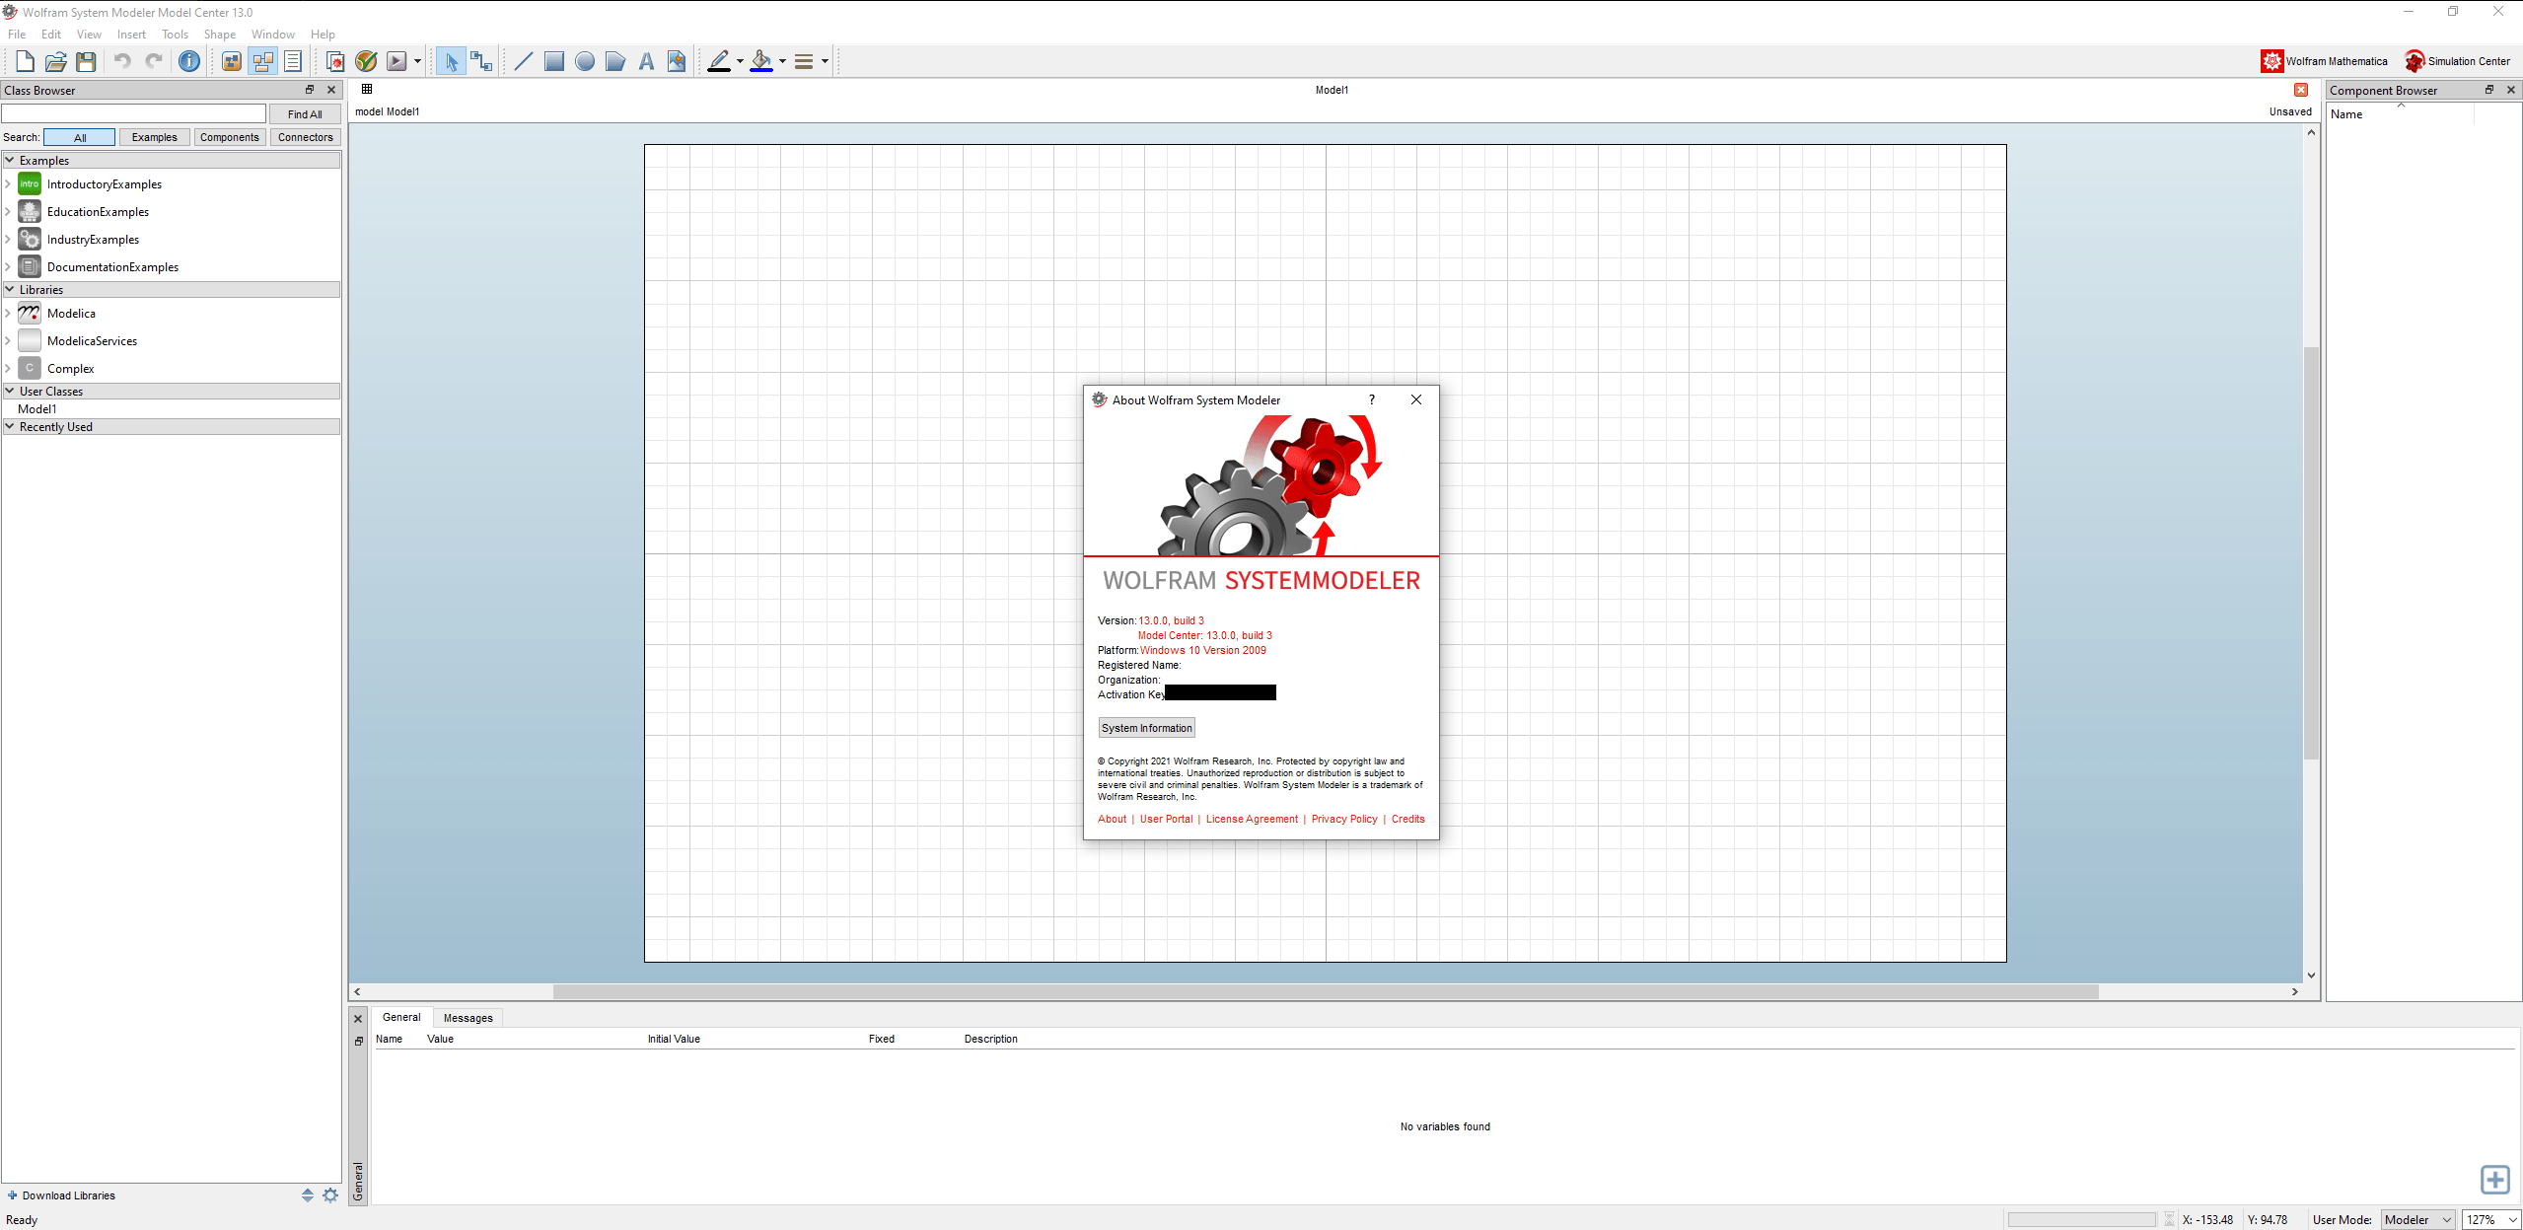Apply the blue fill color bucket
2523x1230 pixels.
tap(761, 61)
